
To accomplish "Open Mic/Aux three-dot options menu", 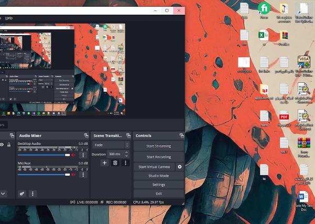I will pos(83,175).
